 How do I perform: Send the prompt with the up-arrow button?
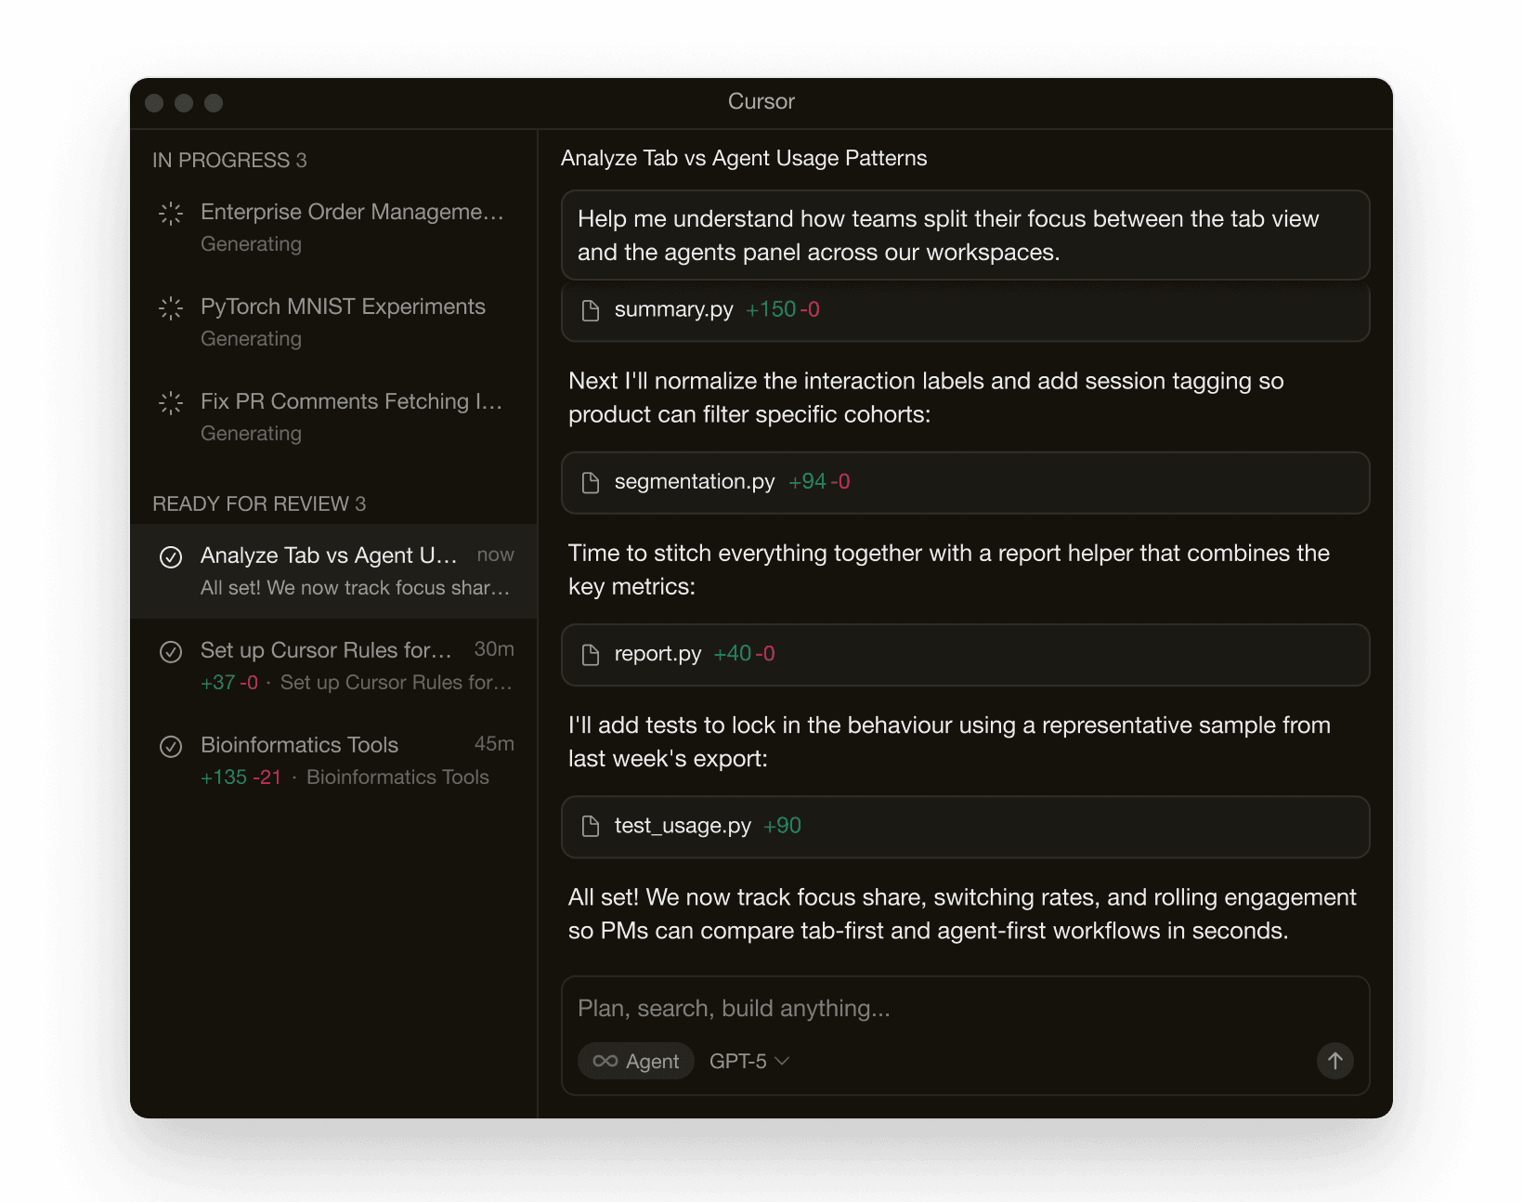pyautogui.click(x=1335, y=1061)
